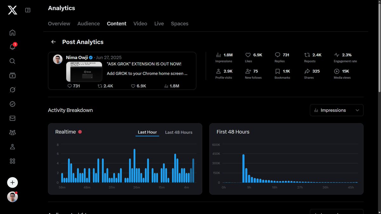
Task: Click the 15K media views value
Action: (345, 71)
